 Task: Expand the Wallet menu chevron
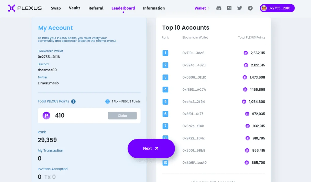(x=209, y=8)
